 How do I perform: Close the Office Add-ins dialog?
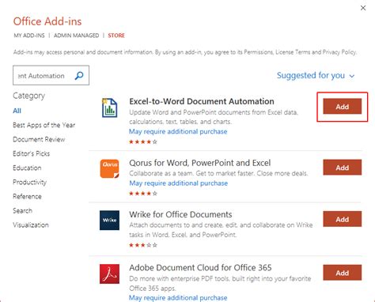363,8
